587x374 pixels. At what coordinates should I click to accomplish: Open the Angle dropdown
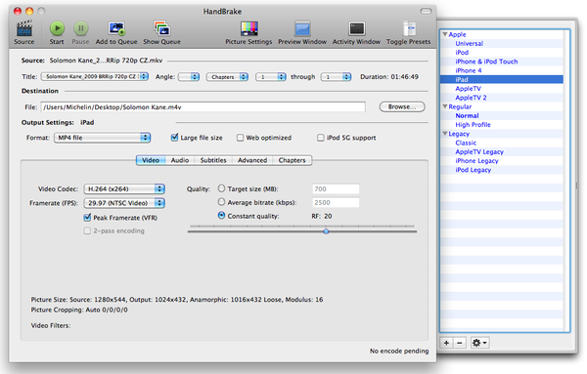(189, 76)
